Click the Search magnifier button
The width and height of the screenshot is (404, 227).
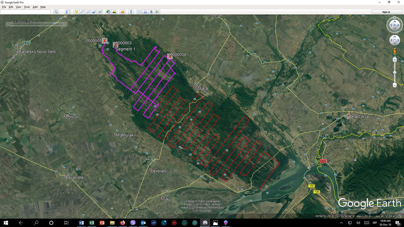point(56,12)
